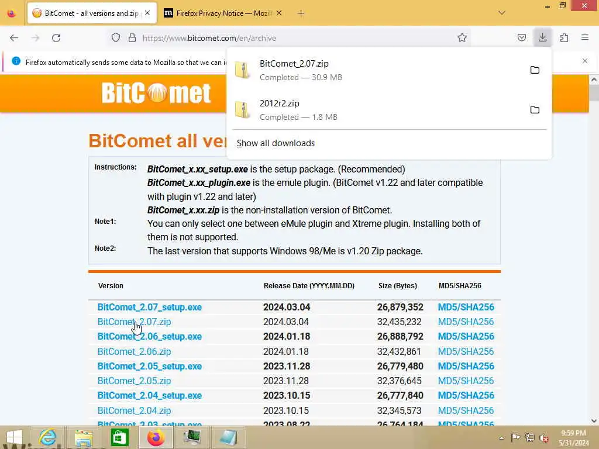Open the Firefox hamburger menu

pos(585,37)
